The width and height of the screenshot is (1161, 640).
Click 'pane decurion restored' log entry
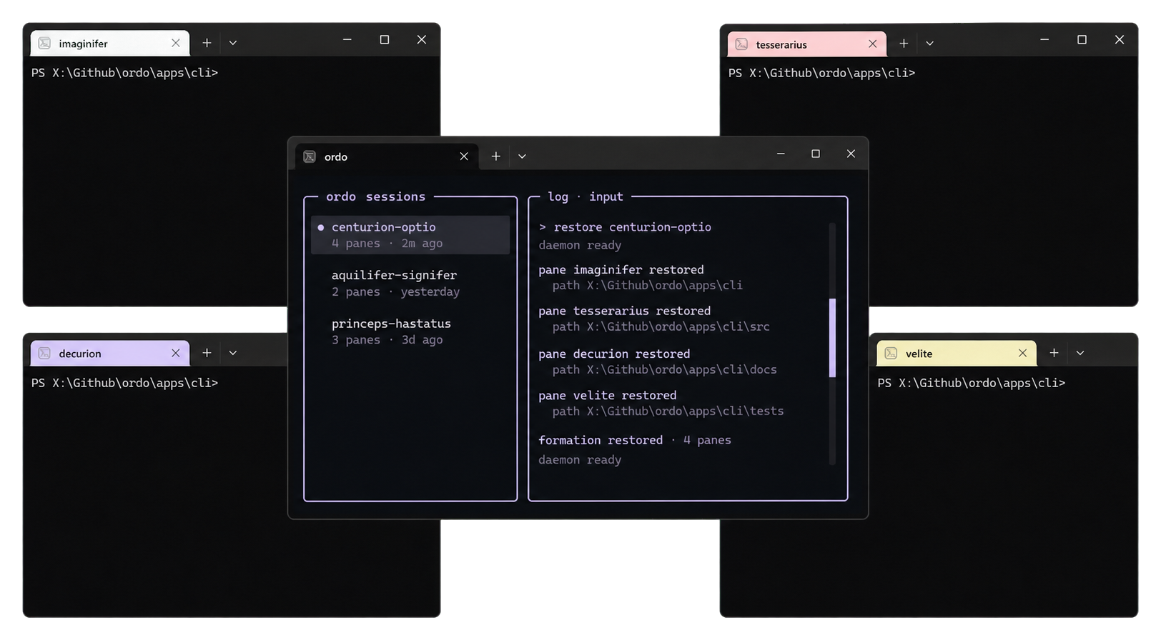coord(614,354)
